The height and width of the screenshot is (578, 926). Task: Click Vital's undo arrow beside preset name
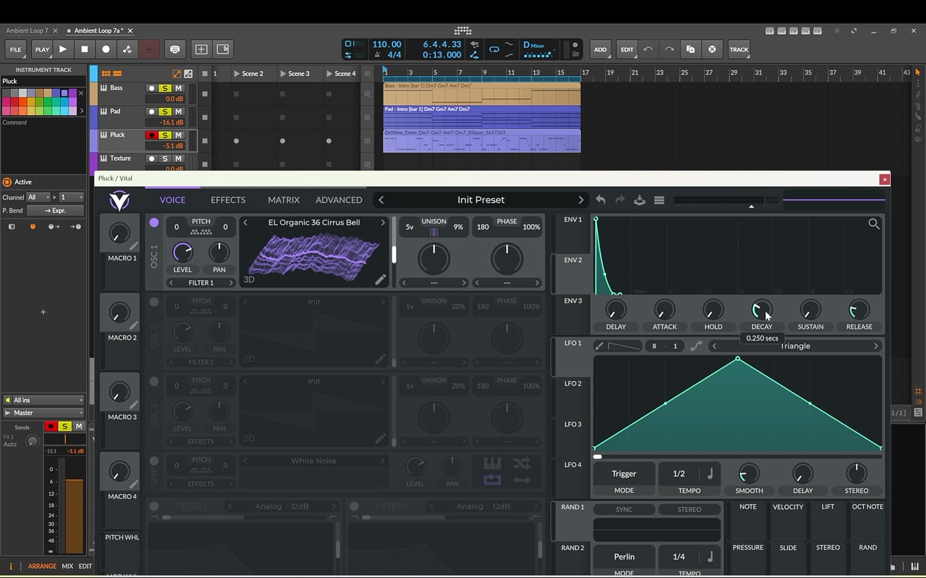(601, 200)
